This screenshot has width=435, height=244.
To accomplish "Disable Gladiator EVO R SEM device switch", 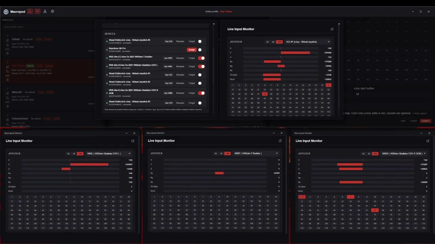I will pos(201,93).
